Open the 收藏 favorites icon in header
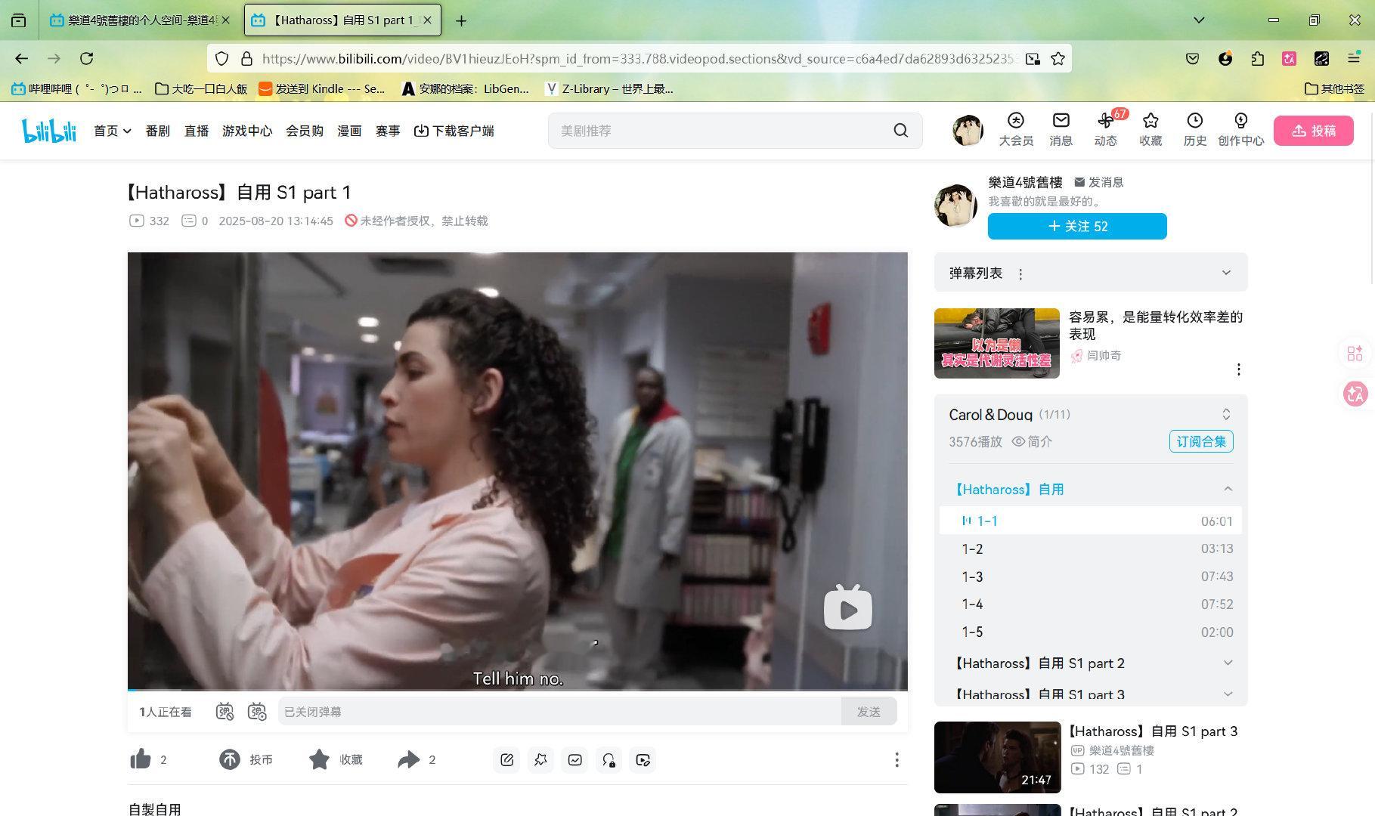 pos(1150,130)
